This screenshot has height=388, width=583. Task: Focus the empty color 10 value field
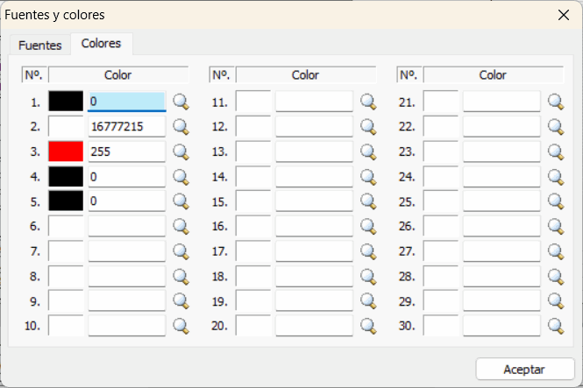click(x=127, y=326)
